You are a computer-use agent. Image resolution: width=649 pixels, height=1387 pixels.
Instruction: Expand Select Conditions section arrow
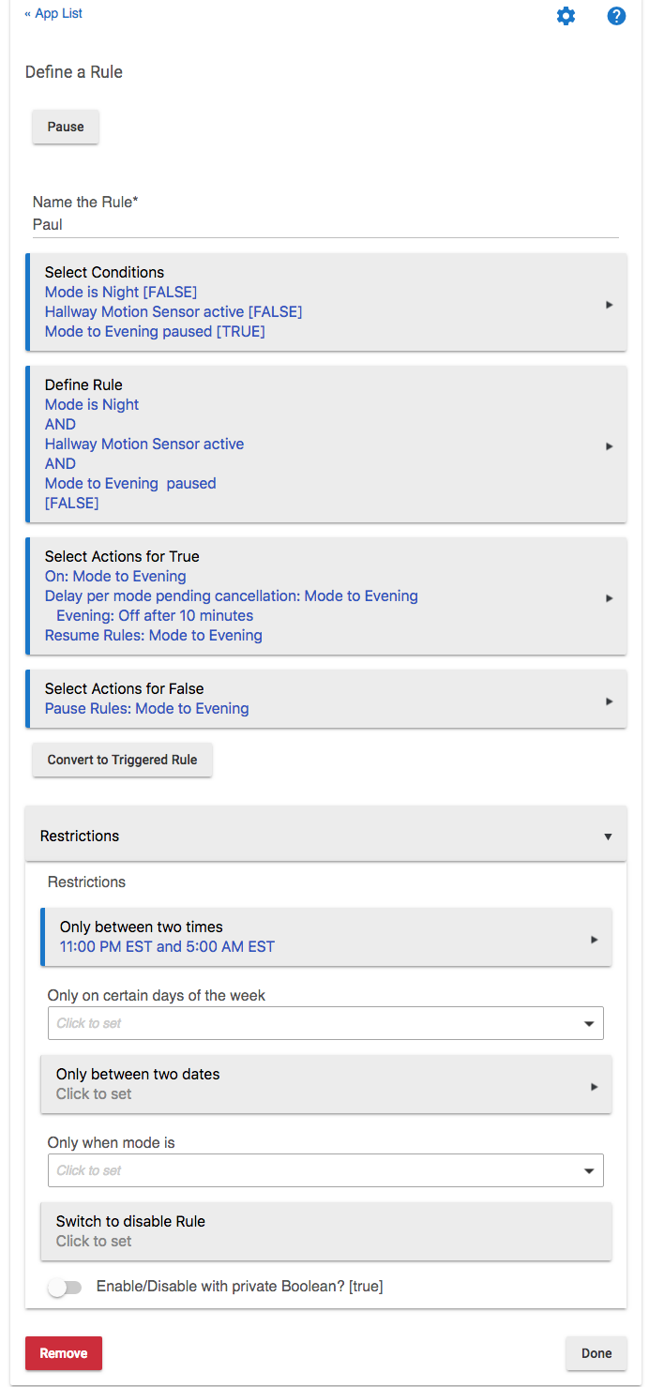[x=609, y=305]
